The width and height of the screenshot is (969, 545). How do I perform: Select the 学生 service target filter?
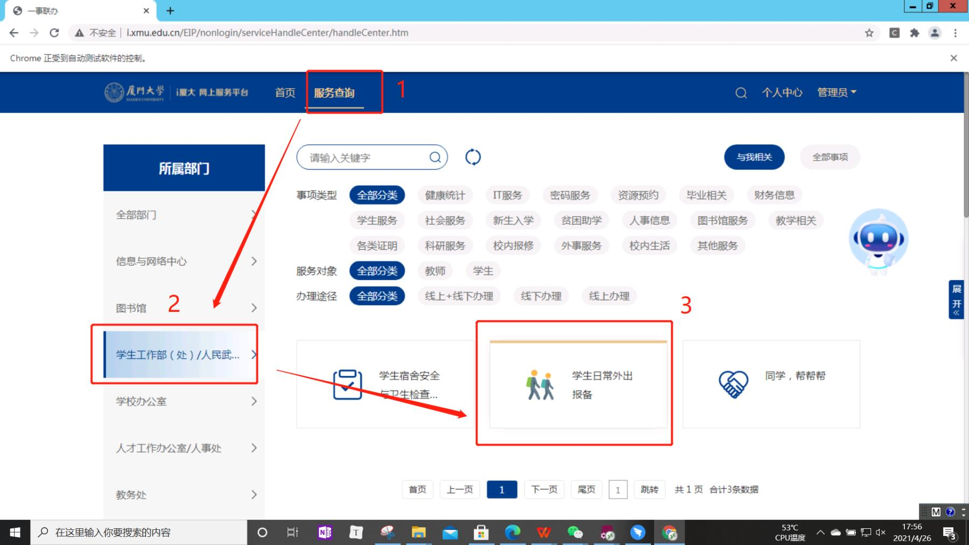point(483,271)
